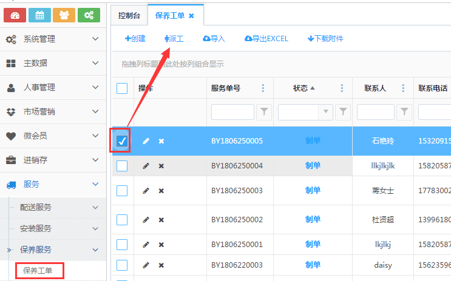Close the 保养工单 tab with X
The image size is (451, 281).
[192, 16]
